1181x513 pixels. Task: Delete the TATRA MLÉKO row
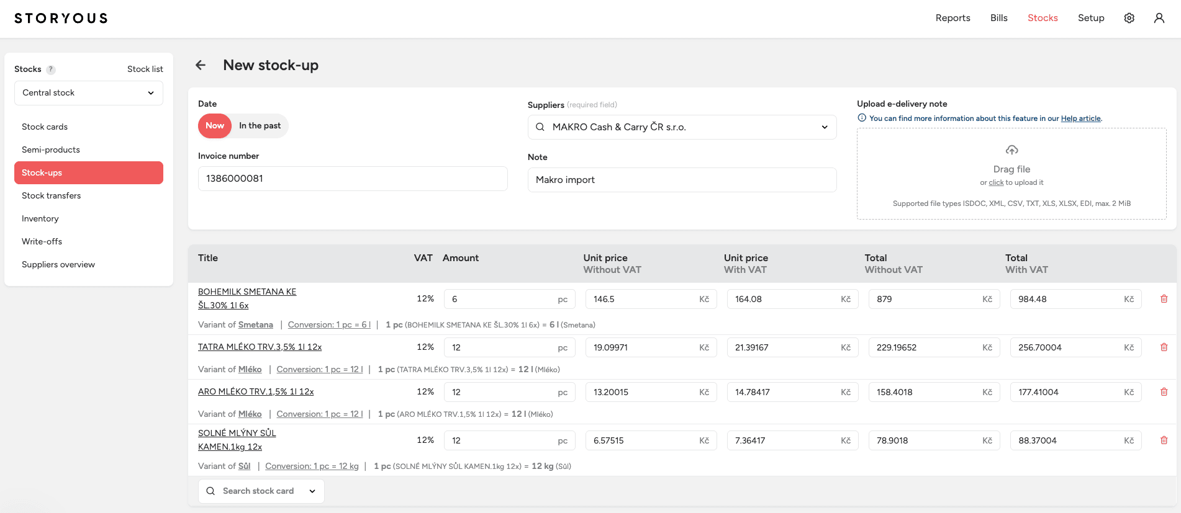pos(1164,347)
